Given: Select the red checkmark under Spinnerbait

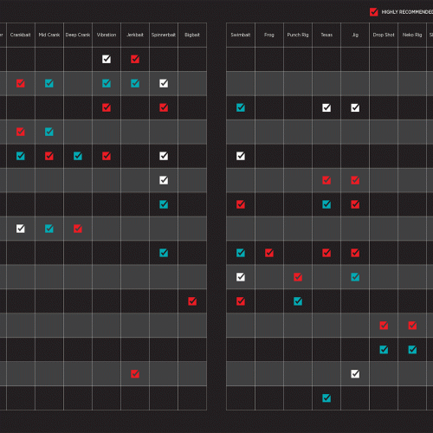Looking at the screenshot, I should 164,107.
